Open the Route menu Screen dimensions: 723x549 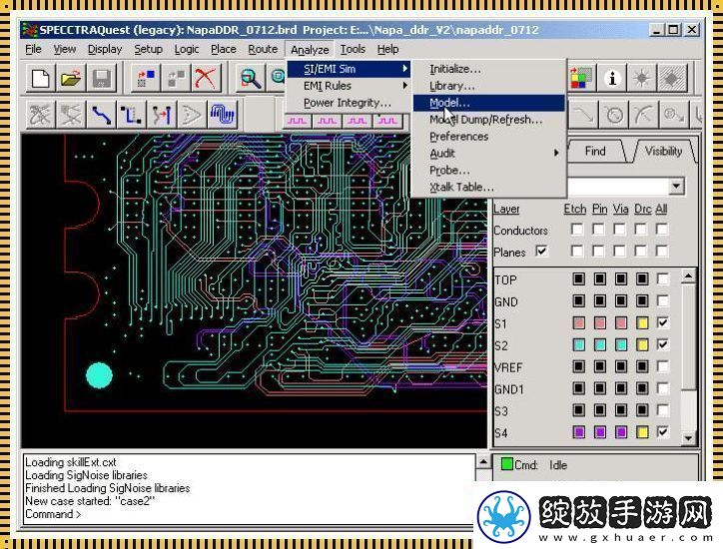coord(263,49)
